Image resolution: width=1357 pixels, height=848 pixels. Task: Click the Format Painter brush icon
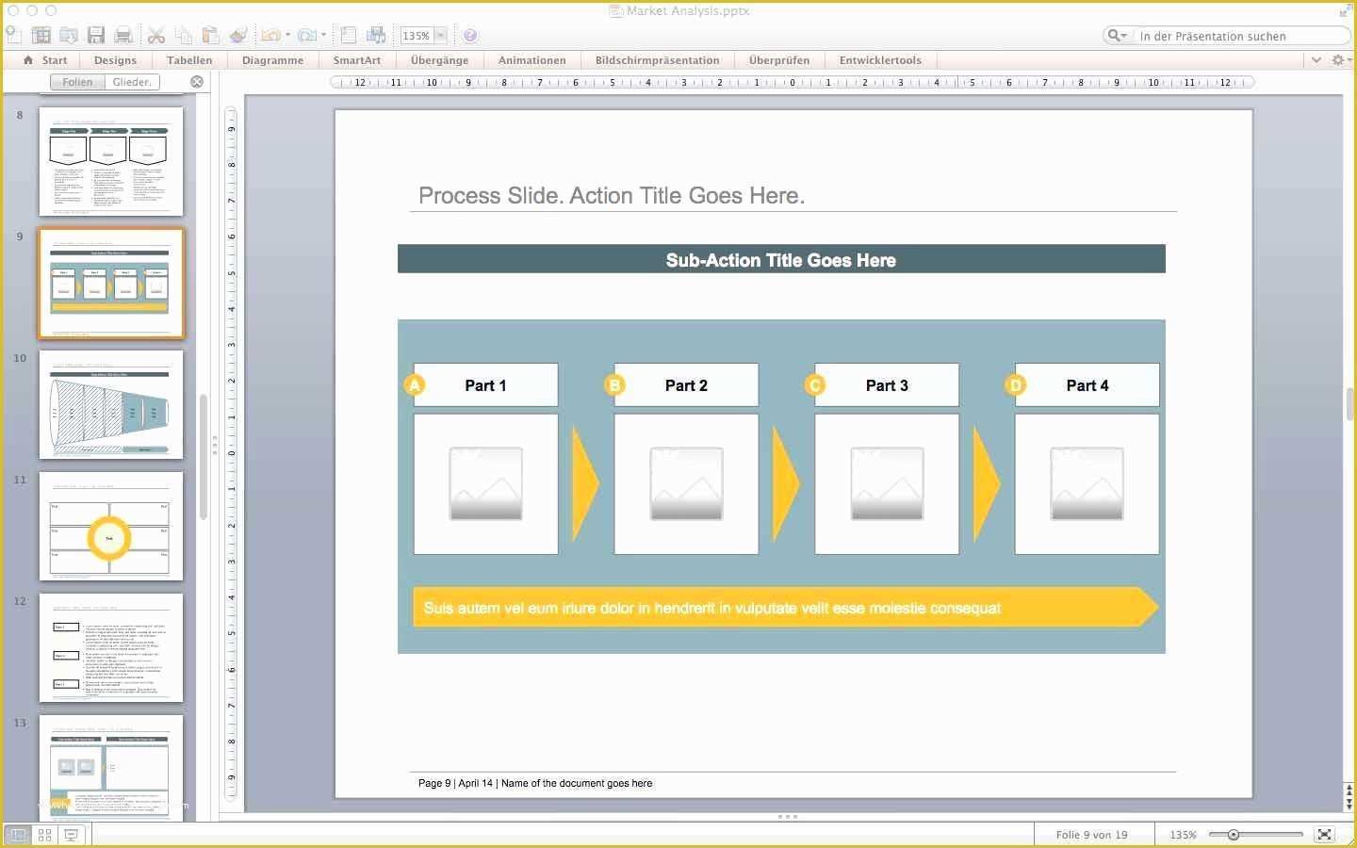(239, 35)
